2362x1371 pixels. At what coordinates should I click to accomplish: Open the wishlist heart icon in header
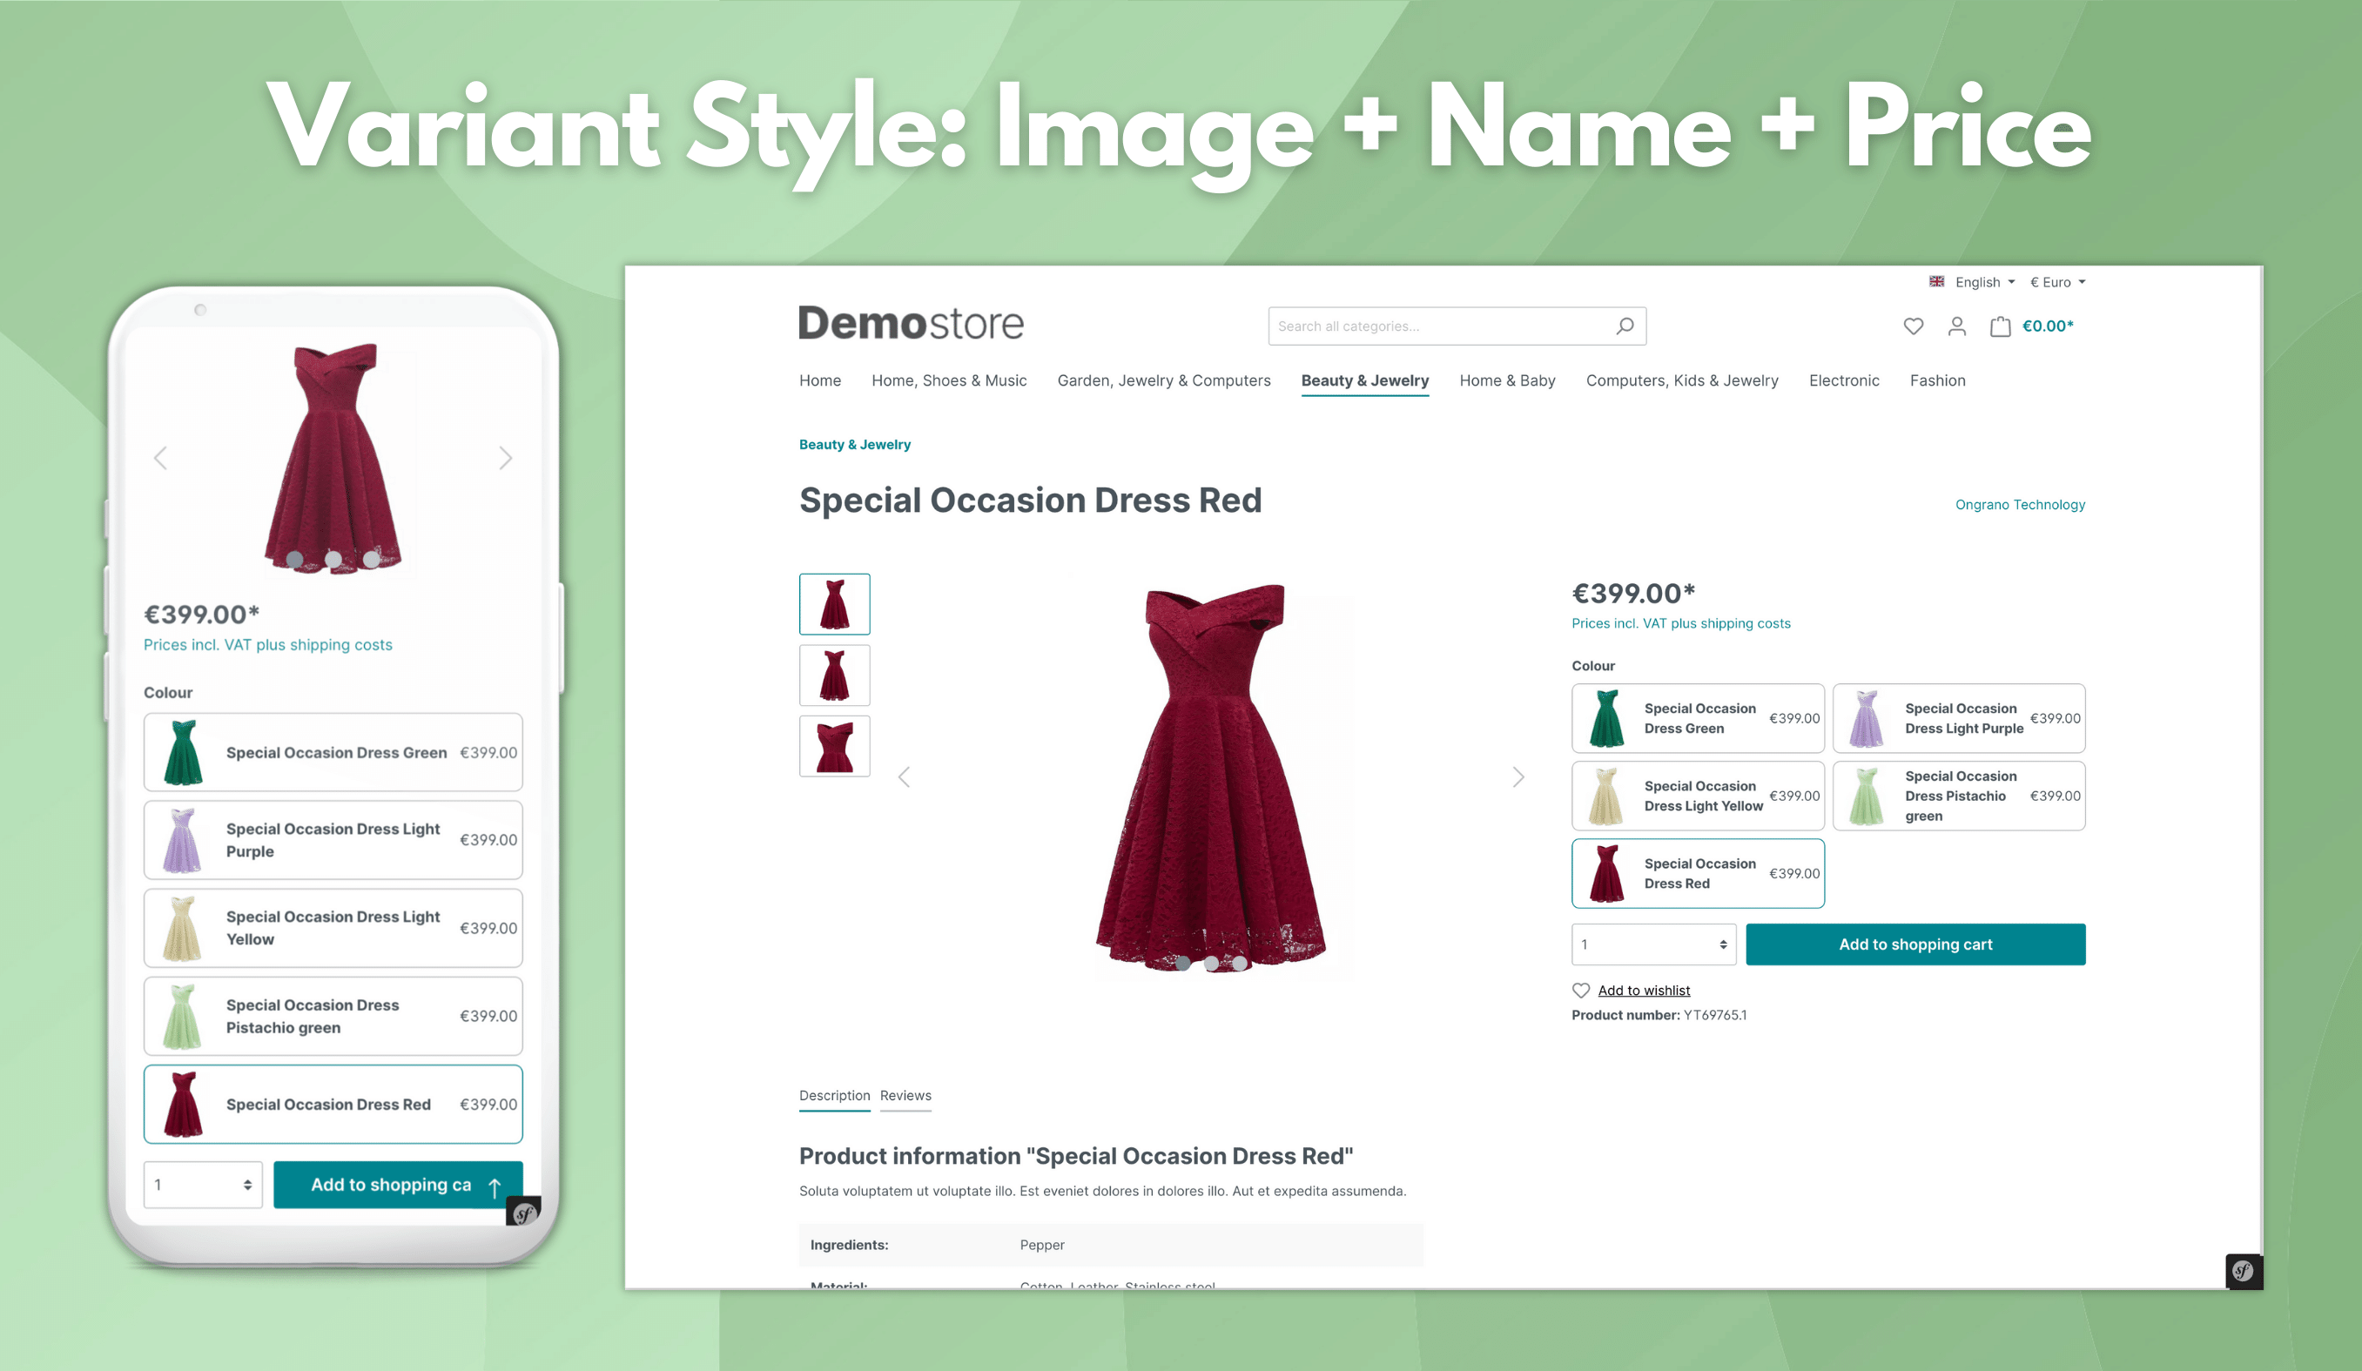[x=1913, y=326]
